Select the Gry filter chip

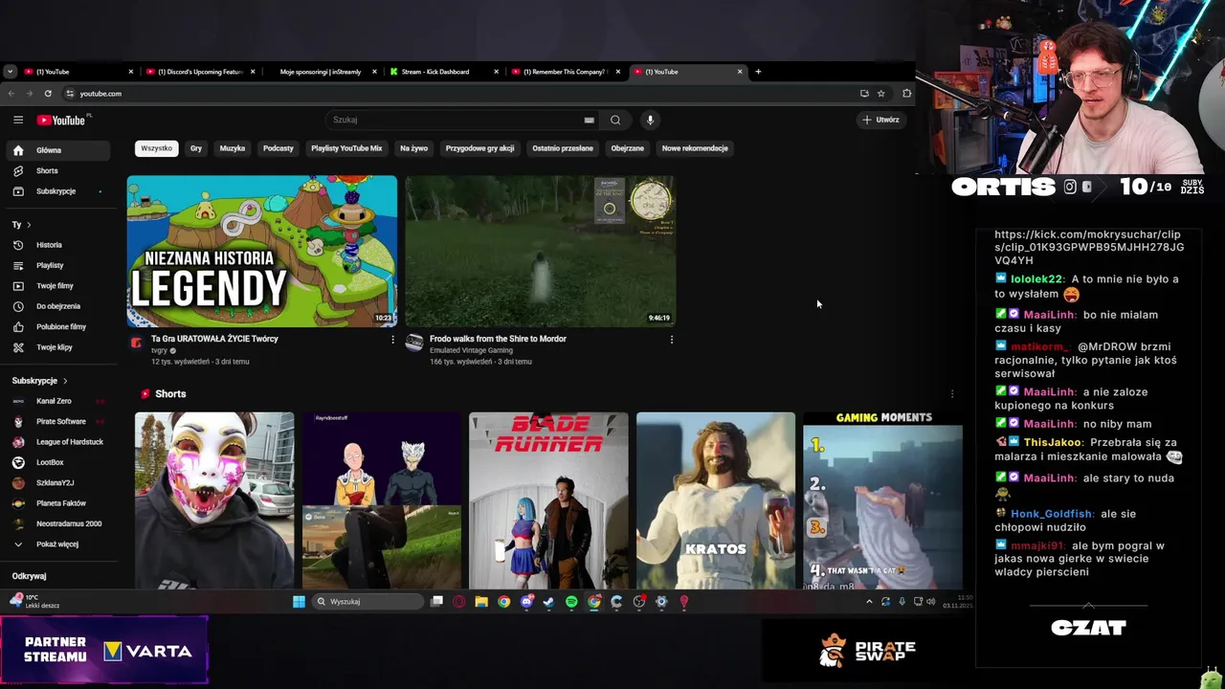click(196, 148)
